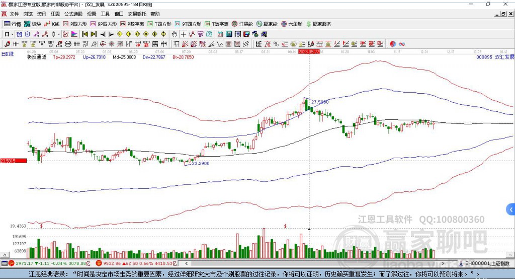Image resolution: width=515 pixels, height=279 pixels.
Task: Click the round 8888 counter icon
Action: pos(68,44)
